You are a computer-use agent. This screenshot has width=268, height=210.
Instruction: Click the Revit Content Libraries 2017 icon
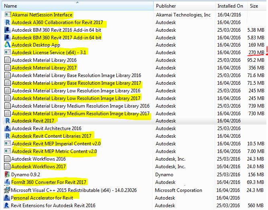click(8, 136)
